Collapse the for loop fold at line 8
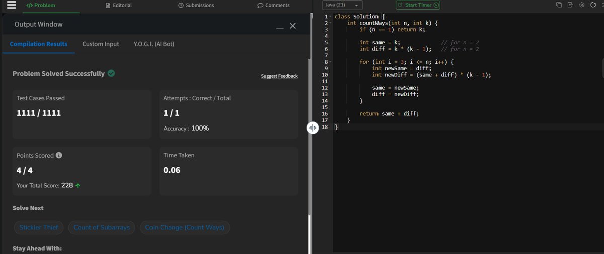The image size is (604, 254). tap(330, 62)
